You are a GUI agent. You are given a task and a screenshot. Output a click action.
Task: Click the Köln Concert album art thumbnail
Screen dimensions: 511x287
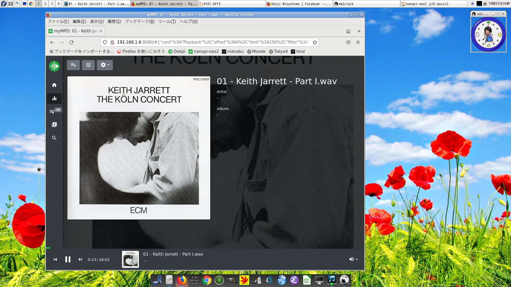click(130, 259)
